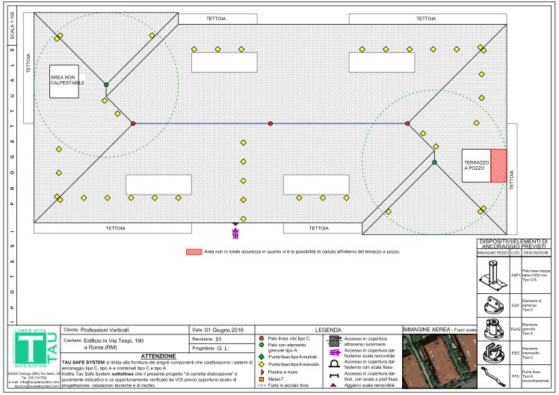Screen dimensions: 559x395
Task: Click the 'TERRAZZO A POZZO' label
Action: pos(476,165)
